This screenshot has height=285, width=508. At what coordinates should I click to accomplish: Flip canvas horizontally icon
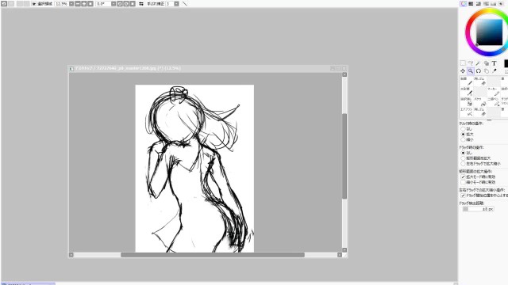(141, 4)
